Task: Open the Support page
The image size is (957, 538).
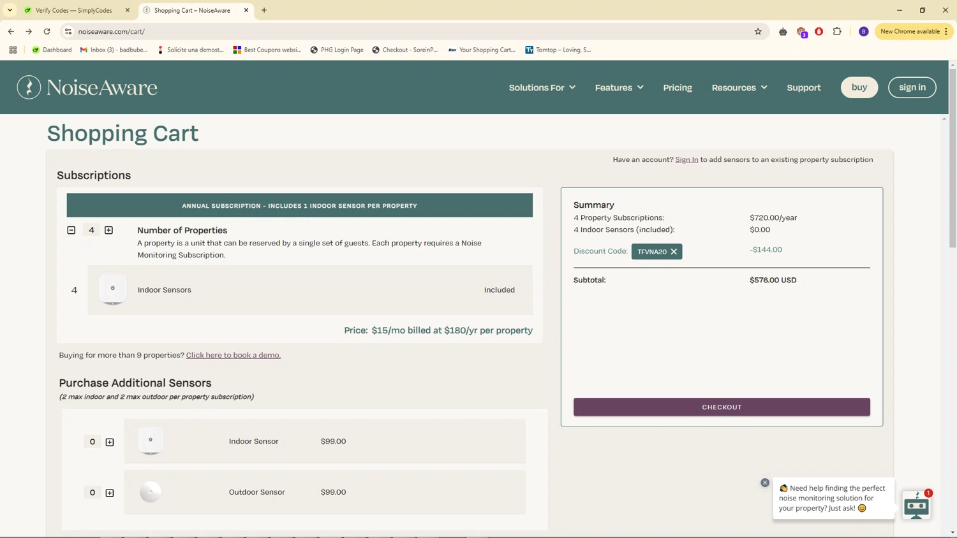Action: [804, 87]
